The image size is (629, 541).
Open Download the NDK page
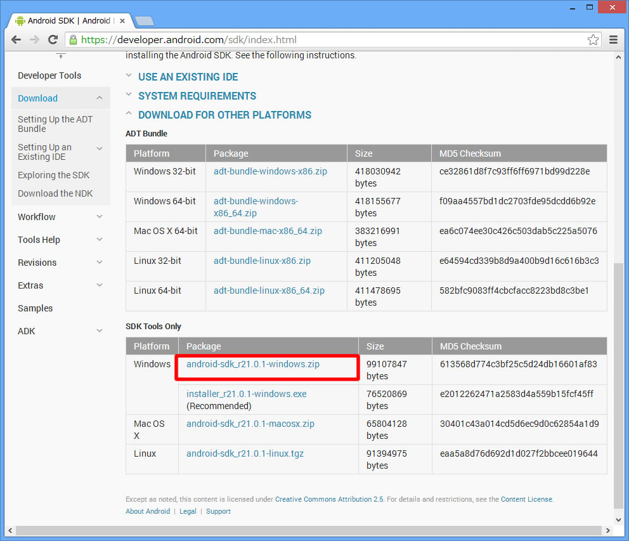click(x=55, y=193)
